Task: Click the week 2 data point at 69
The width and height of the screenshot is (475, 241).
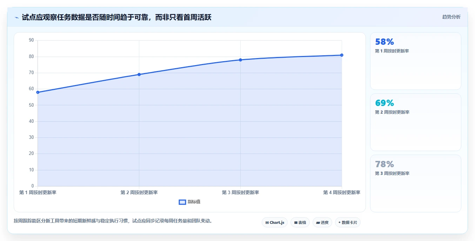Action: (139, 75)
